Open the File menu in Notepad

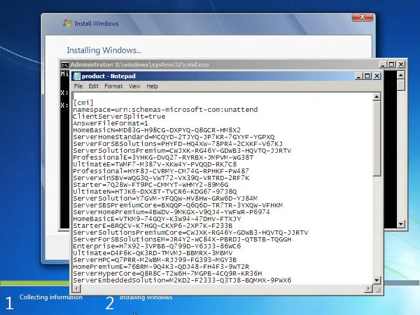pyautogui.click(x=78, y=86)
